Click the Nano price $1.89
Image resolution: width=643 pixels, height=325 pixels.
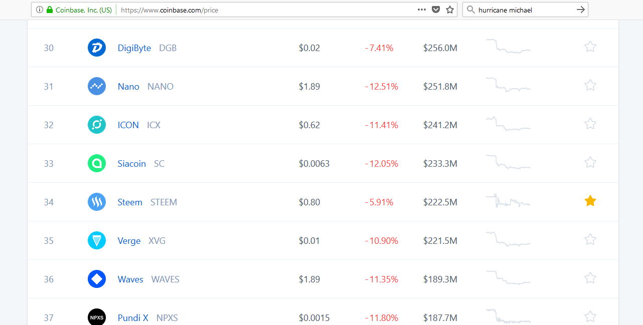coord(309,87)
